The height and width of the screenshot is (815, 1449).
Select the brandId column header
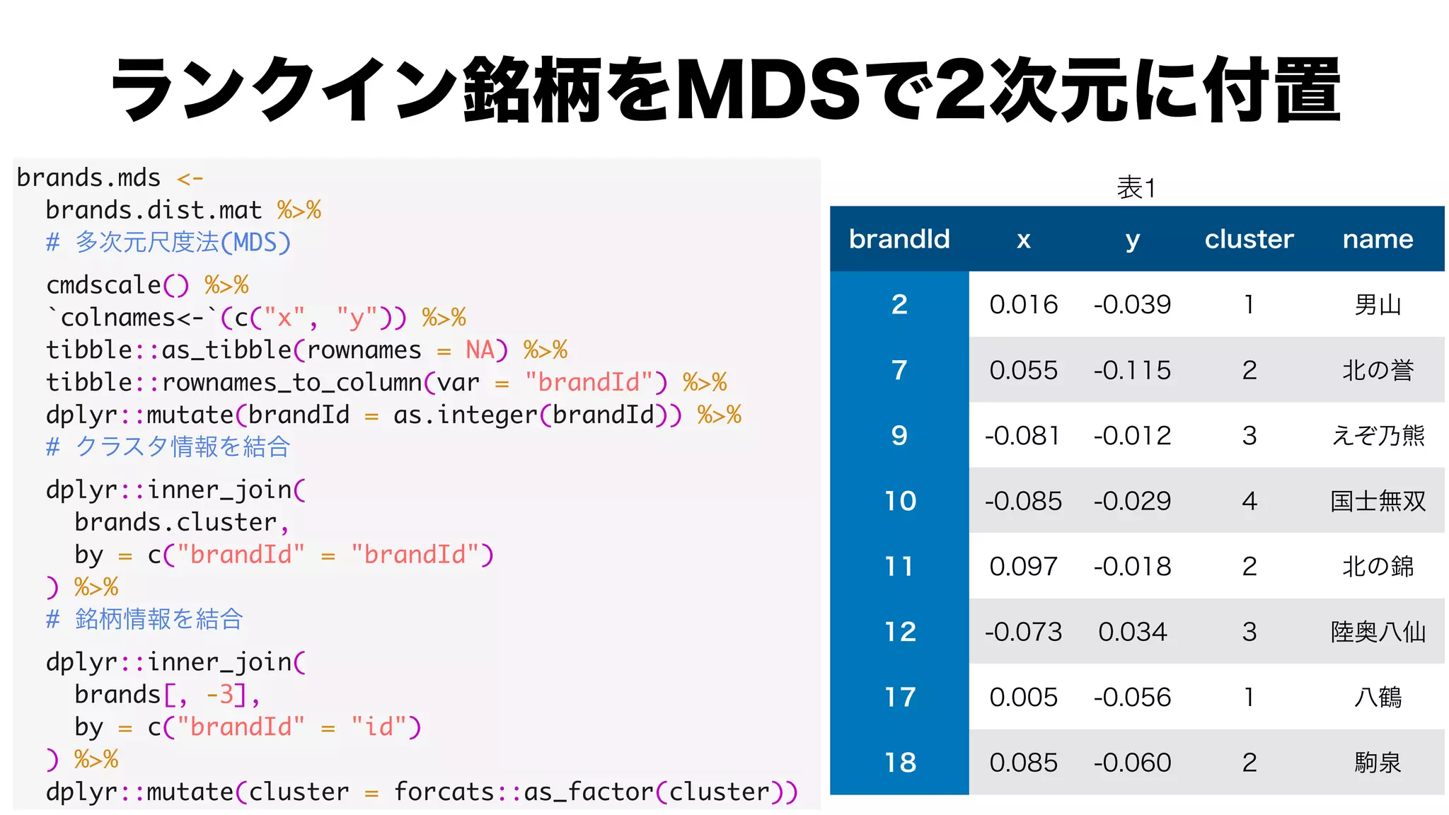coord(899,239)
